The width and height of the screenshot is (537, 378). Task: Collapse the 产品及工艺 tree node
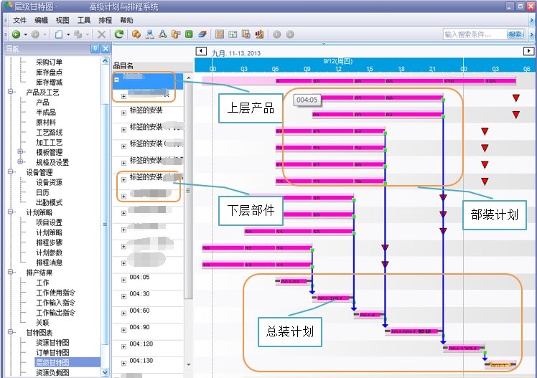pos(11,92)
